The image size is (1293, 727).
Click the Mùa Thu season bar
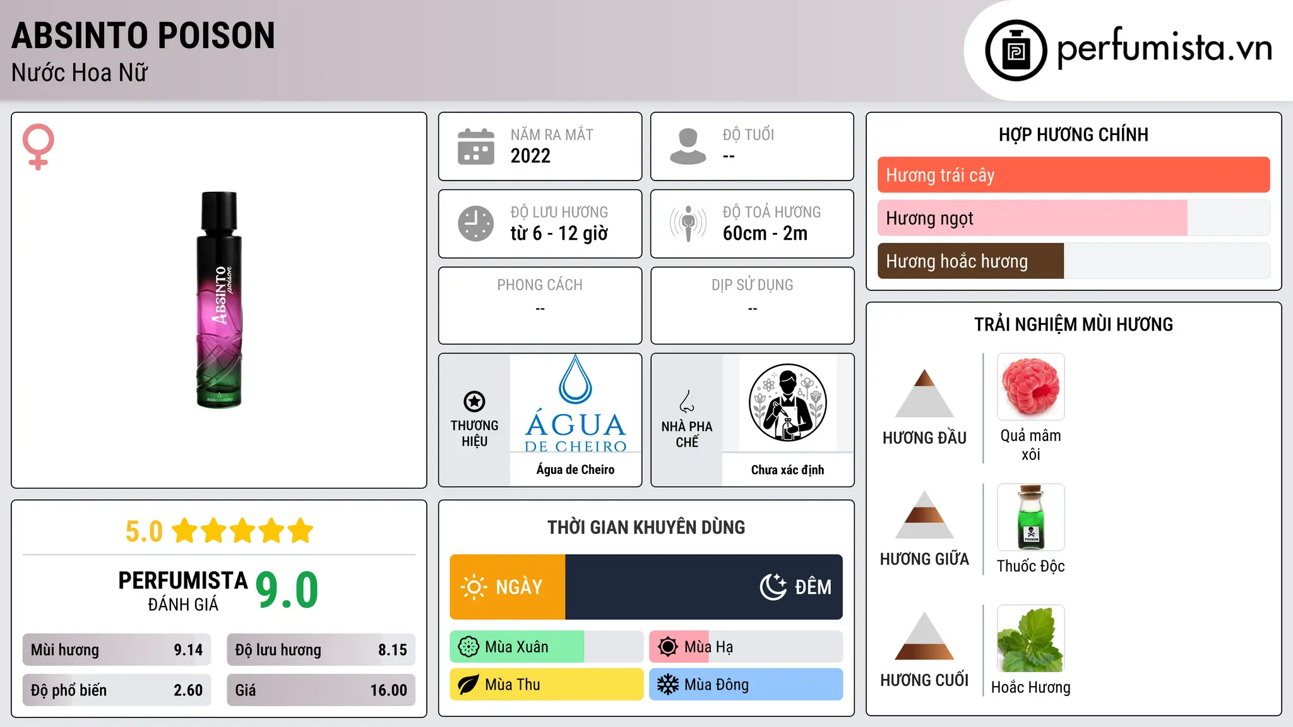pyautogui.click(x=547, y=685)
